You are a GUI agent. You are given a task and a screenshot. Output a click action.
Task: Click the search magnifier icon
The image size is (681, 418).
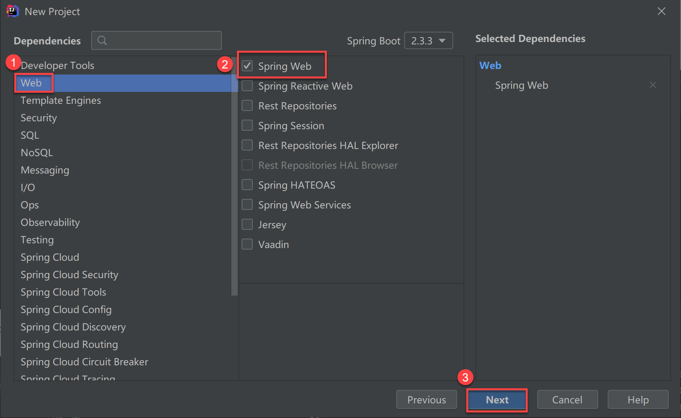point(102,40)
